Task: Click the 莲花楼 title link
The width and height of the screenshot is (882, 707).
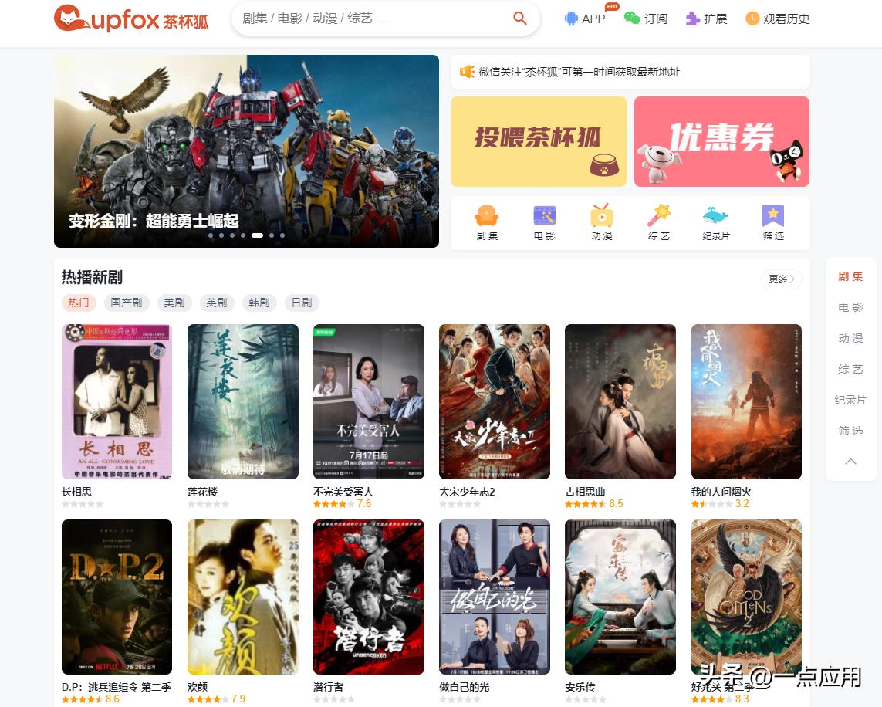Action: pyautogui.click(x=202, y=492)
